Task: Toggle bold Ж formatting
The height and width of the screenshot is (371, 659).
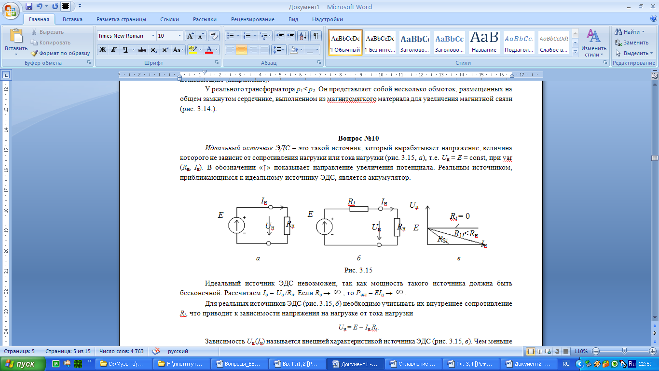Action: [x=102, y=50]
